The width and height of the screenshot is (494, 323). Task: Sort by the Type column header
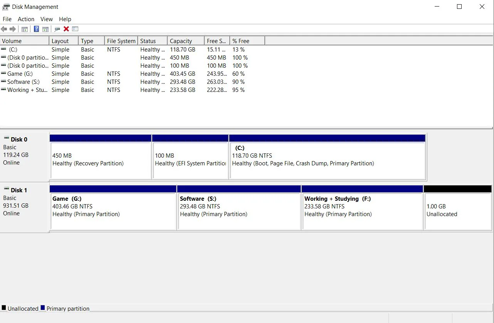point(92,41)
